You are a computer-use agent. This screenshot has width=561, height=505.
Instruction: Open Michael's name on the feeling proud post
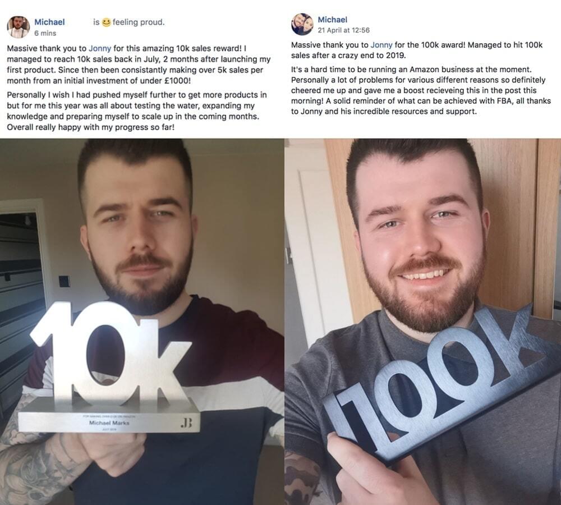pyautogui.click(x=49, y=22)
